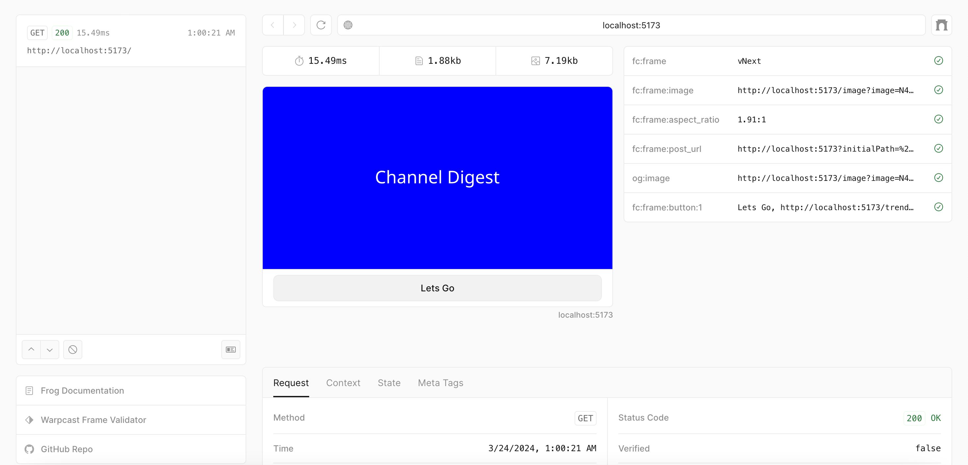Click the valid checkmark for fc:frame:button:1
This screenshot has height=465, width=968.
click(938, 207)
